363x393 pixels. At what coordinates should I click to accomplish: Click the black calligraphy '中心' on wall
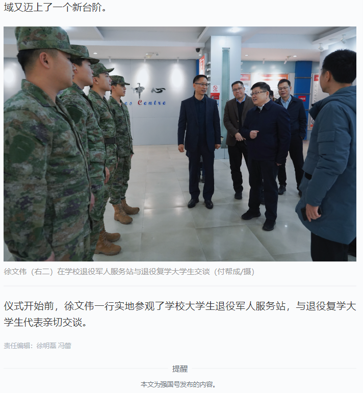pos(149,90)
